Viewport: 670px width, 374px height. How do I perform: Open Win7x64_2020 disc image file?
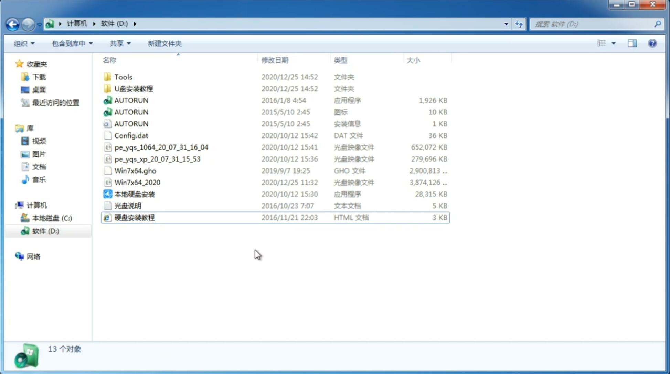[x=137, y=183]
